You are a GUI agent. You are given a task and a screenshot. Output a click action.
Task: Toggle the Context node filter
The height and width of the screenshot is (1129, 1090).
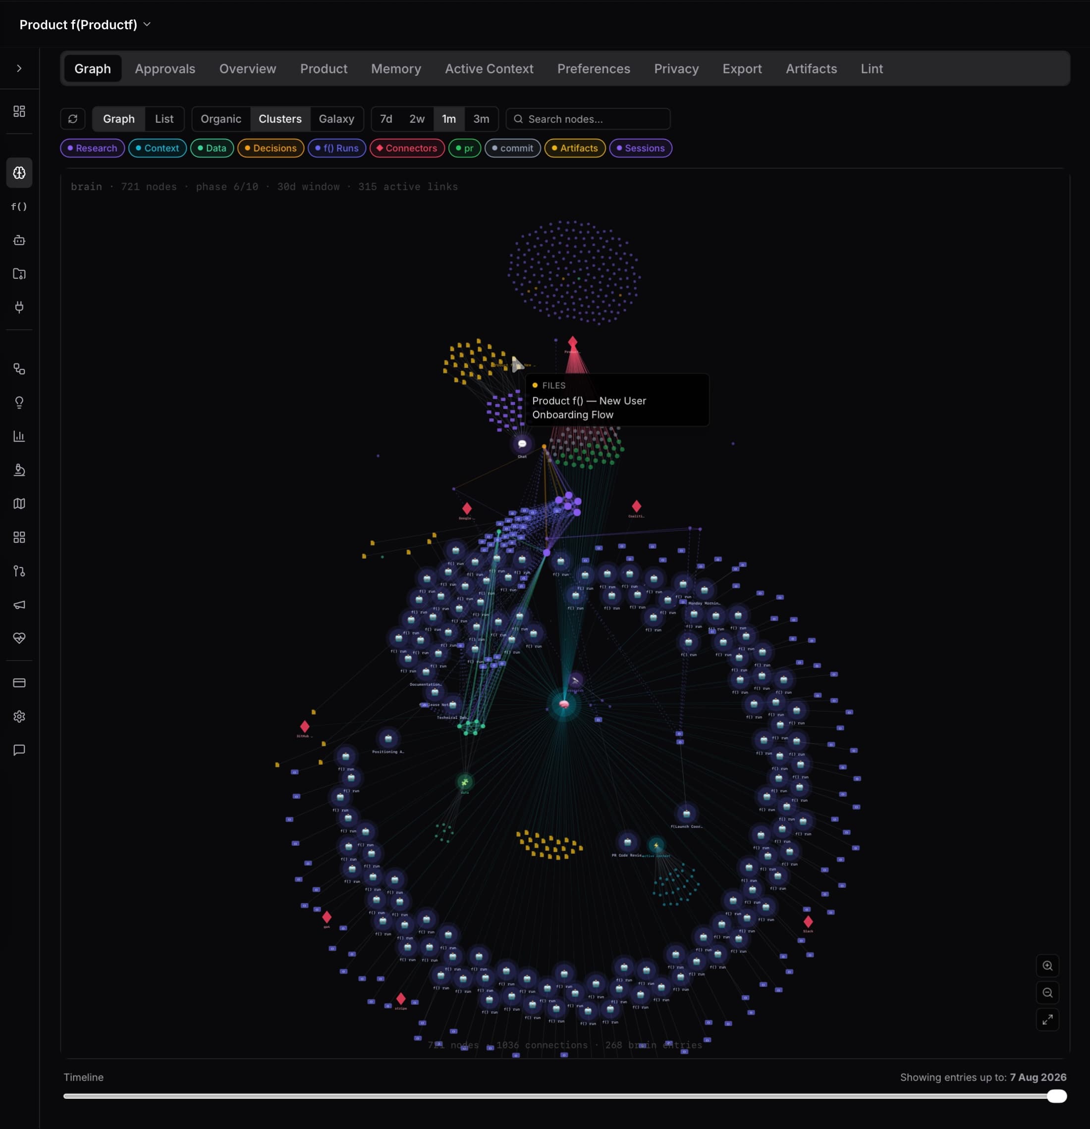coord(158,148)
